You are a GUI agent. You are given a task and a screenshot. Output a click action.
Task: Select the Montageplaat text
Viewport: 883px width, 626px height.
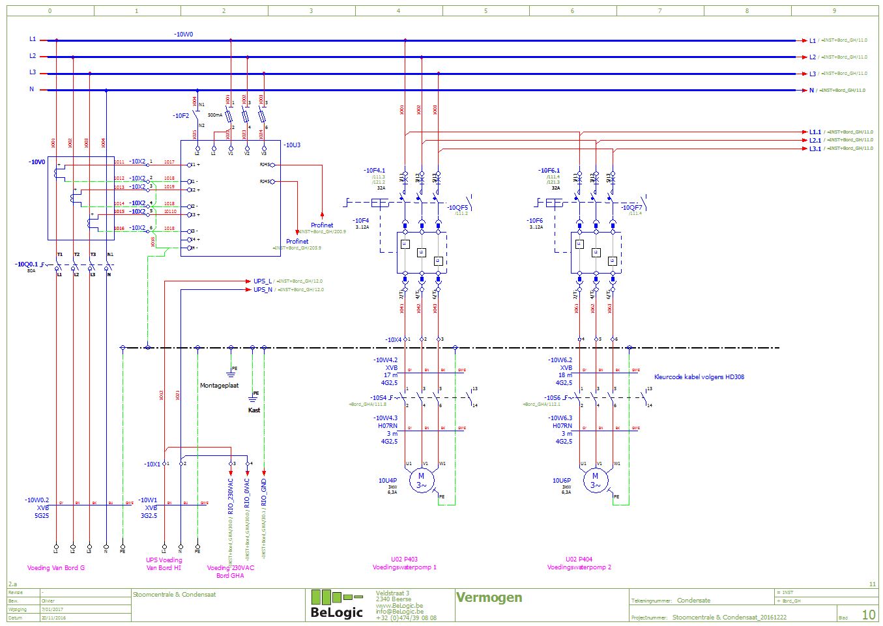tap(219, 386)
